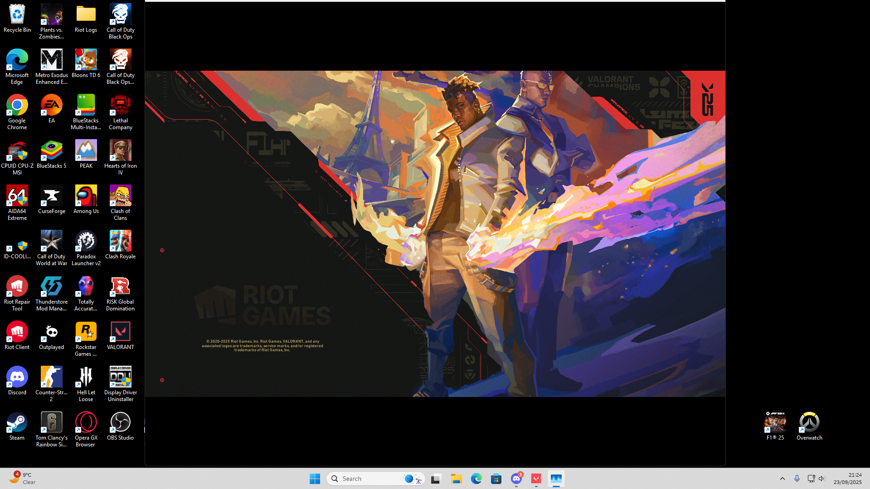Image resolution: width=870 pixels, height=489 pixels.
Task: Click the Among Us icon
Action: [86, 200]
